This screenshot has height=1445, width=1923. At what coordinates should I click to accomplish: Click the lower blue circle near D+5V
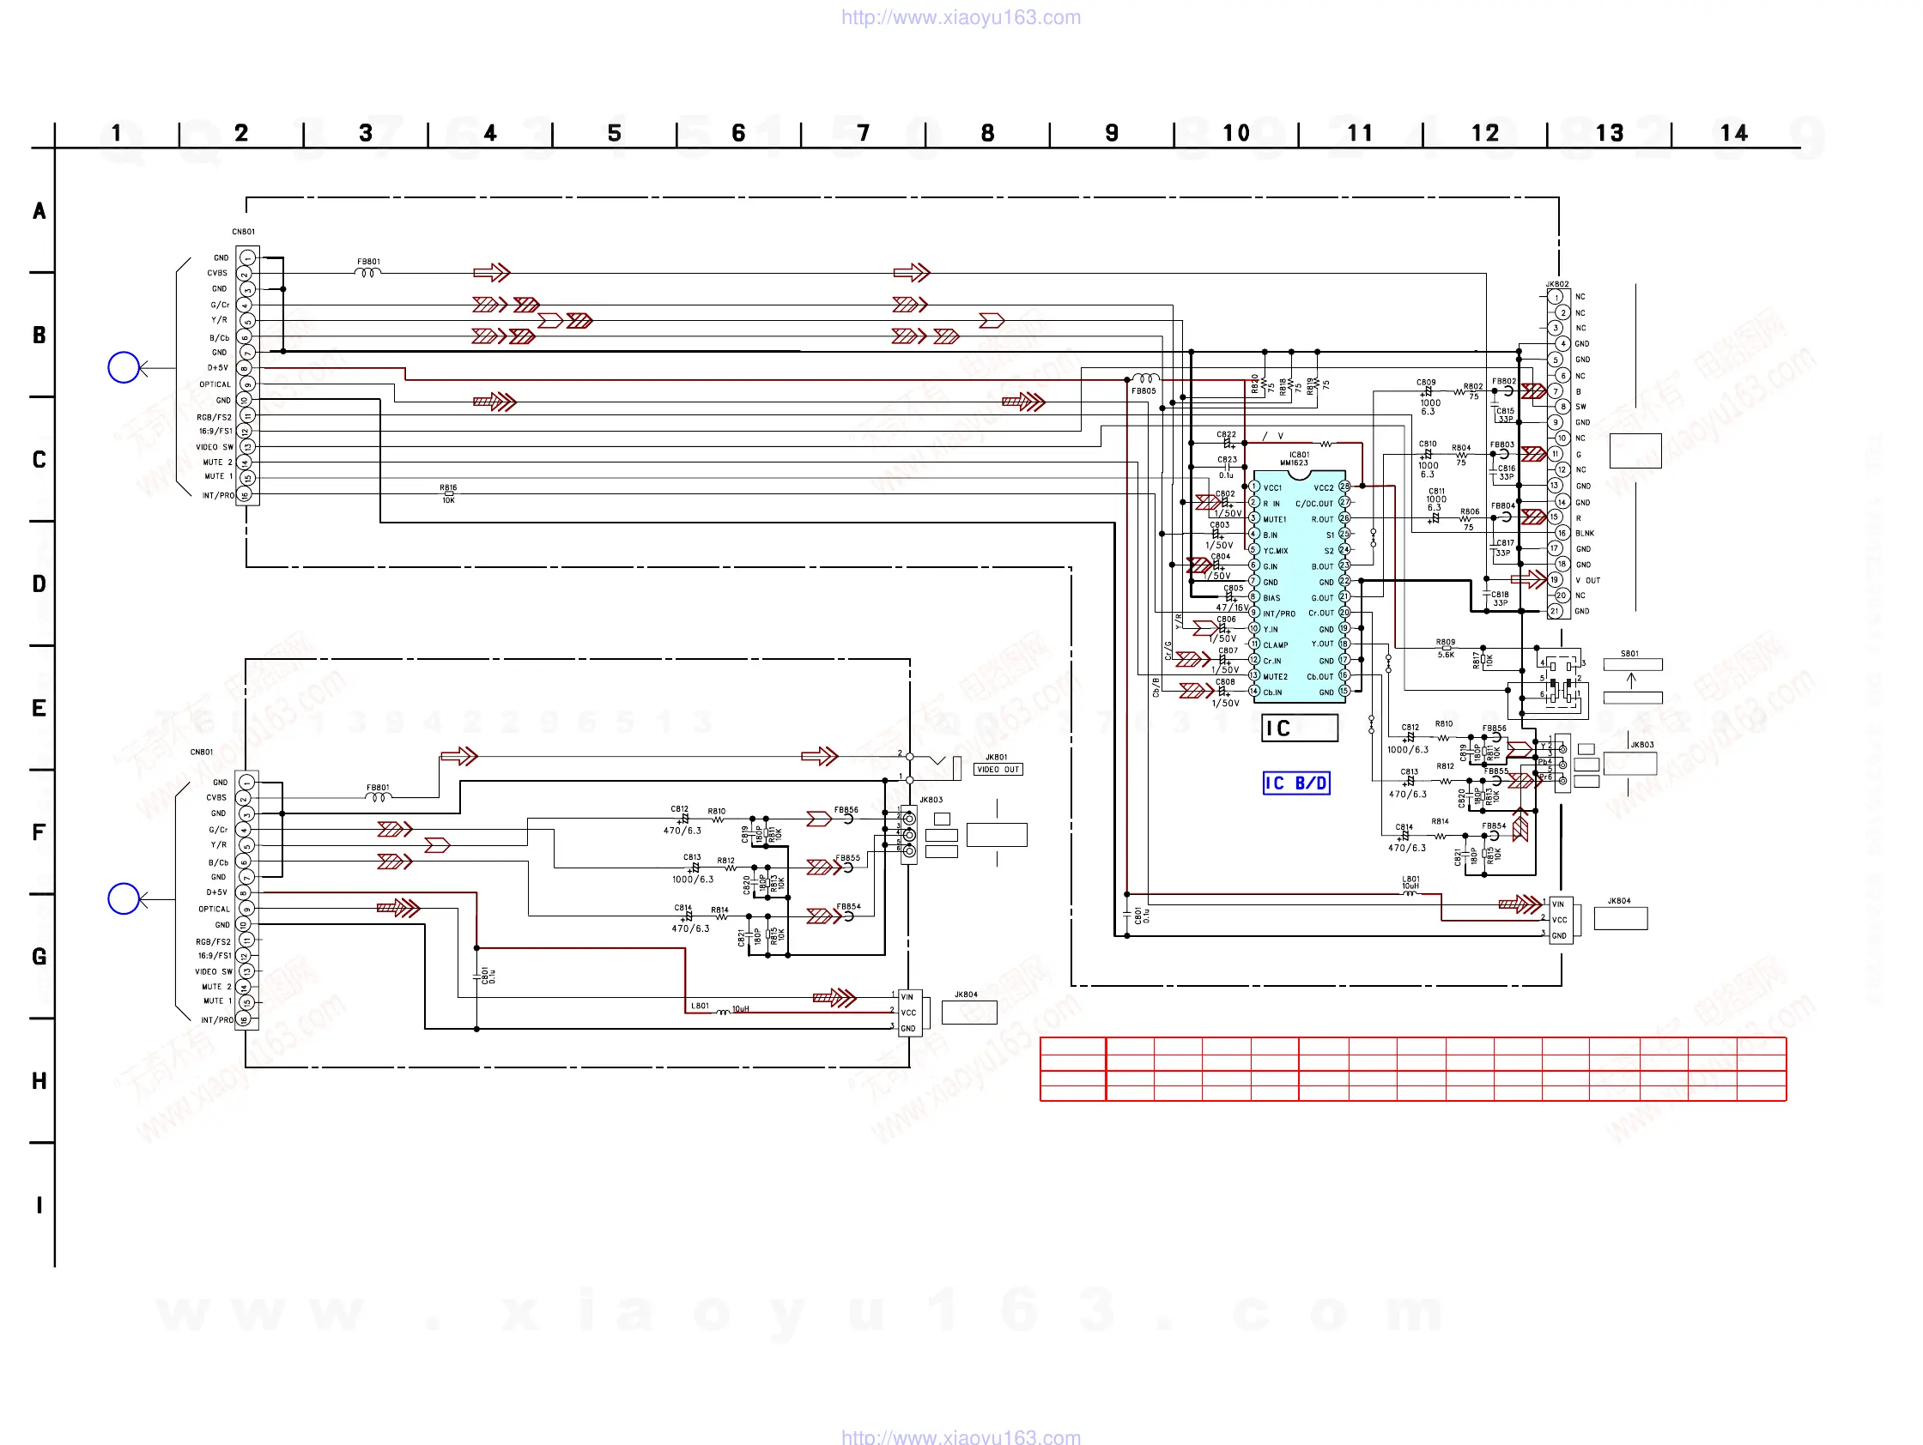pyautogui.click(x=124, y=898)
